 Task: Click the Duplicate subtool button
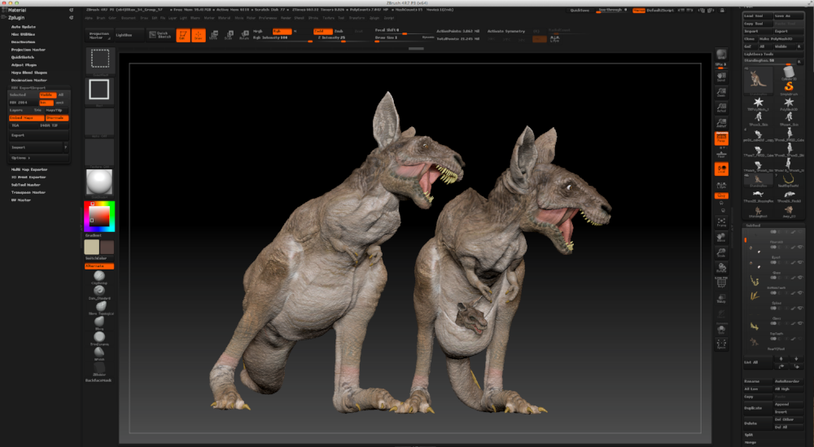coord(757,408)
